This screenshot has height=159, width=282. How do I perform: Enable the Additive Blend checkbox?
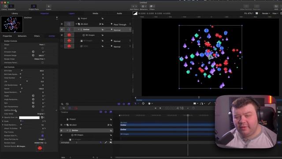click(x=42, y=110)
